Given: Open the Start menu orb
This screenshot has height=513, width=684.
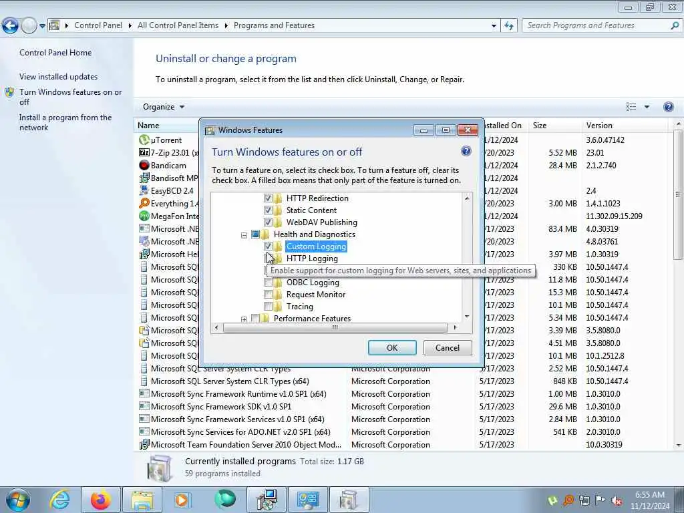Looking at the screenshot, I should pyautogui.click(x=18, y=500).
